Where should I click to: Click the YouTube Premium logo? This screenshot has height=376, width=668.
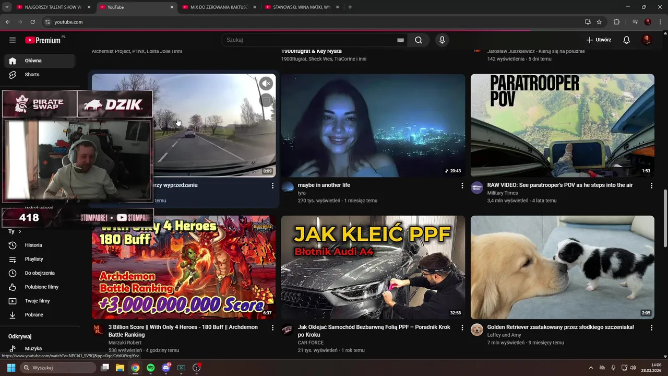tap(44, 40)
